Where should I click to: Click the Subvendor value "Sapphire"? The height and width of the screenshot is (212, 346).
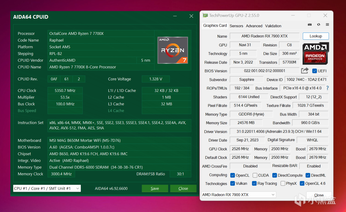[246, 80]
